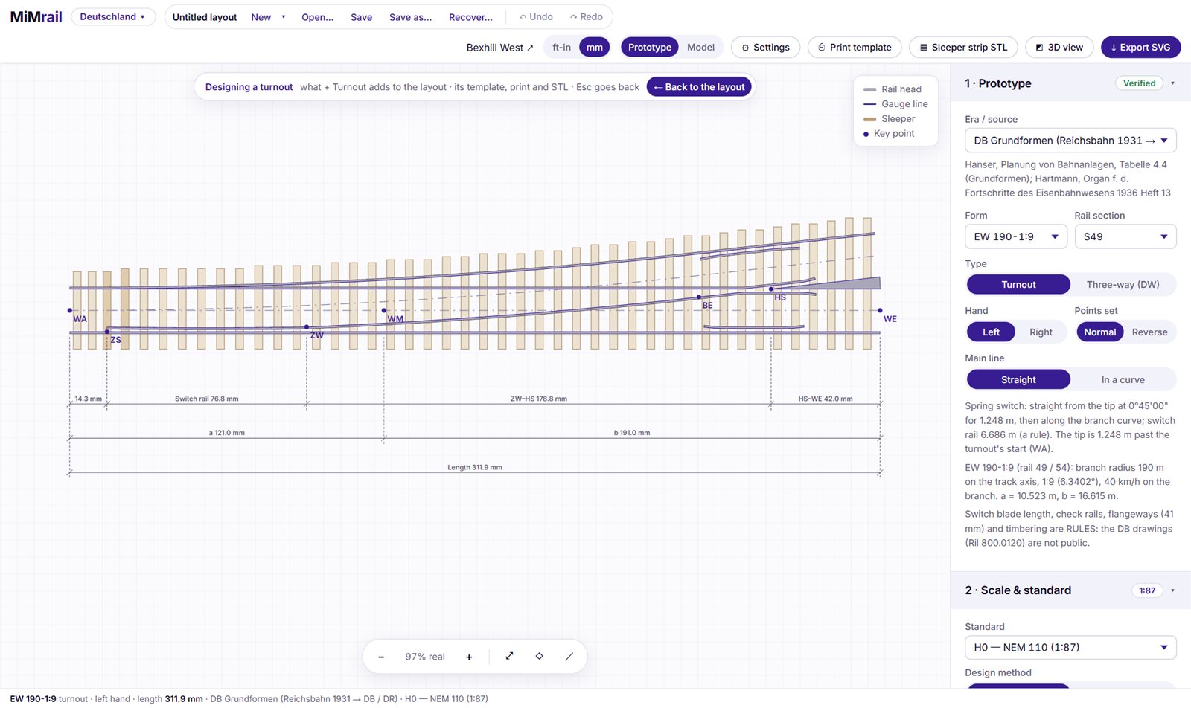Click the MiMrail logo
1191x708 pixels.
36,16
